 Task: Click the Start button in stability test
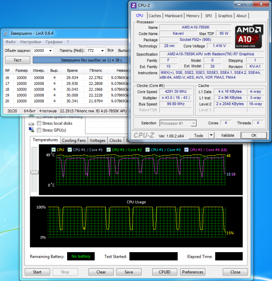point(37,272)
